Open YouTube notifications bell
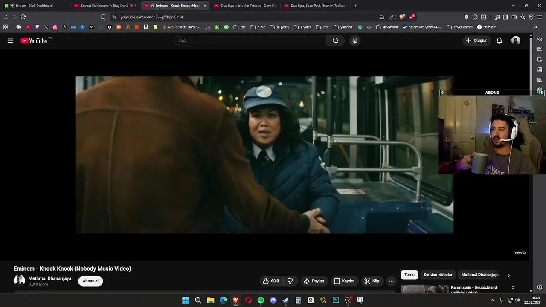546x307 pixels. tap(499, 41)
